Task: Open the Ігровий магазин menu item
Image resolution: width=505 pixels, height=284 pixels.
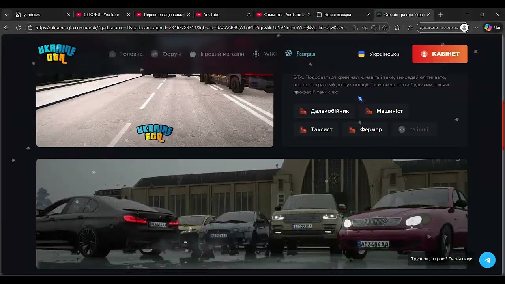Action: tap(217, 54)
